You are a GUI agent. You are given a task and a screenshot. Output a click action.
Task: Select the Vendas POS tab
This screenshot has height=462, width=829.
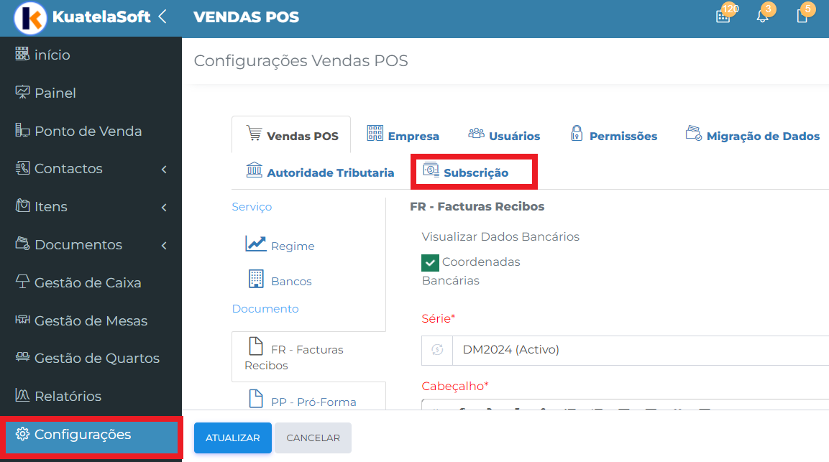[291, 135]
